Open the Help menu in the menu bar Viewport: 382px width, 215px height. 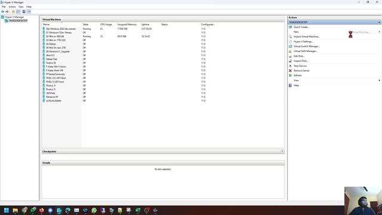[x=29, y=7]
